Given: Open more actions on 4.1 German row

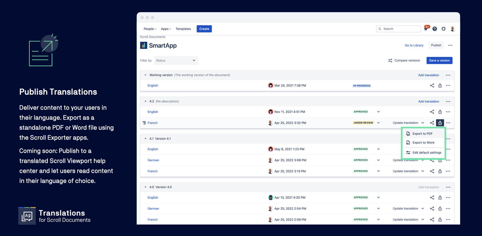Looking at the screenshot, I should pyautogui.click(x=448, y=160).
